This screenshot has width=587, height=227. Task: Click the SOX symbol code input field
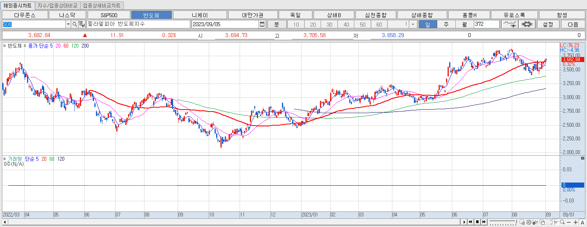pyautogui.click(x=34, y=24)
